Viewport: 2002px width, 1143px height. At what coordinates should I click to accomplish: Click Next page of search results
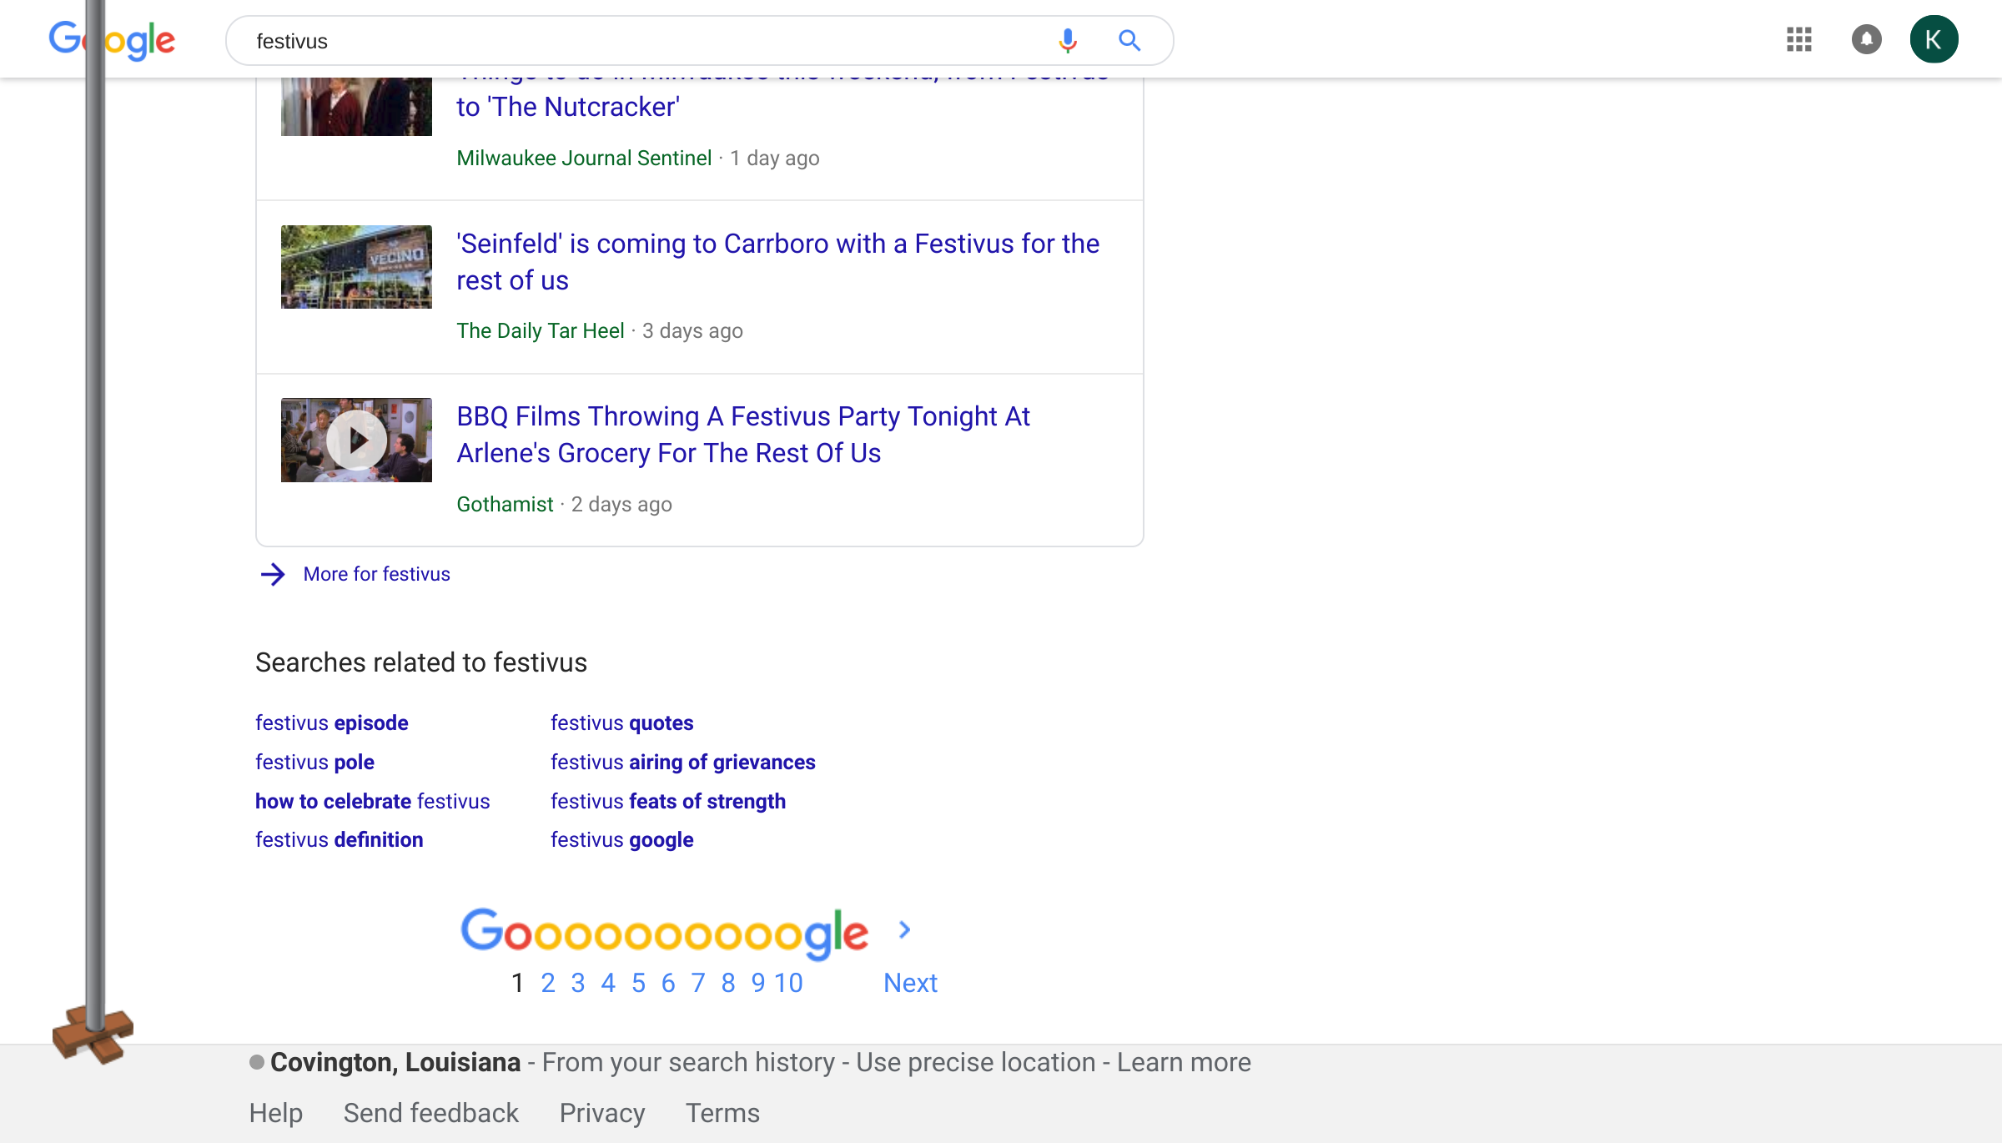tap(909, 982)
